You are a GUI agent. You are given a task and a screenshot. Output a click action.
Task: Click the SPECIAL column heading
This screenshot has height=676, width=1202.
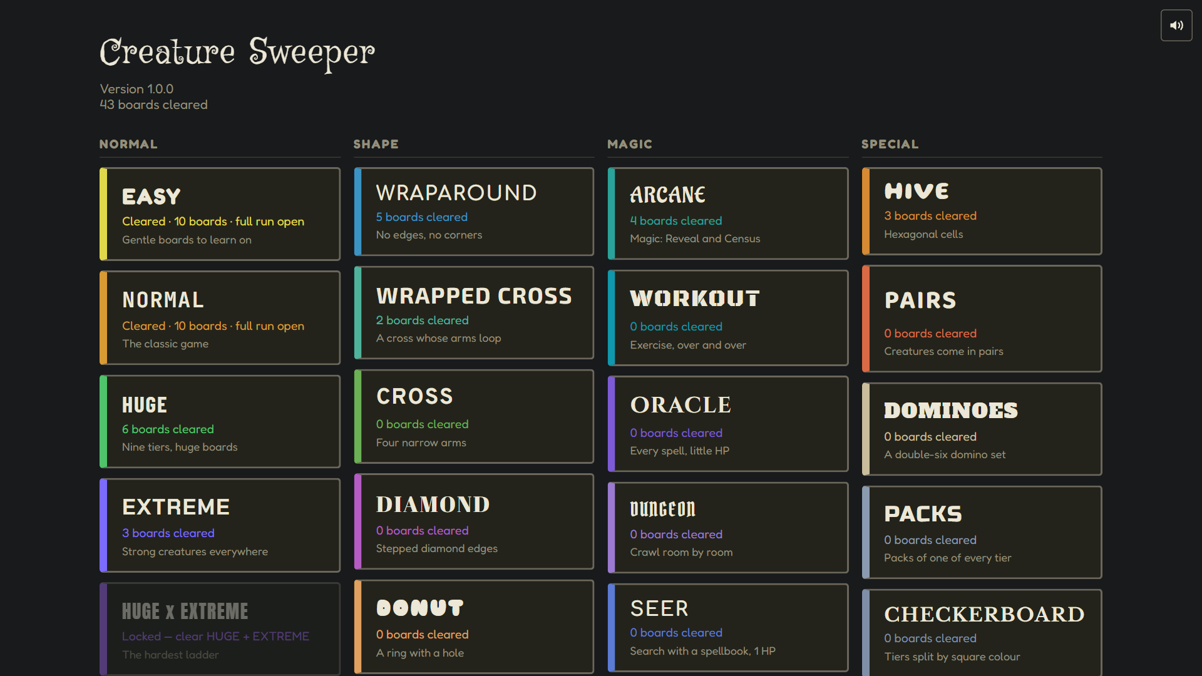[890, 144]
